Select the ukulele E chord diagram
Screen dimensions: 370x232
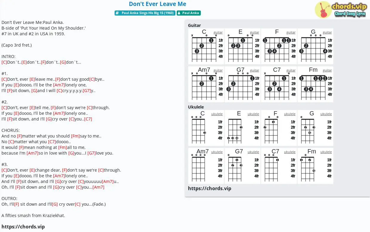tap(243, 128)
